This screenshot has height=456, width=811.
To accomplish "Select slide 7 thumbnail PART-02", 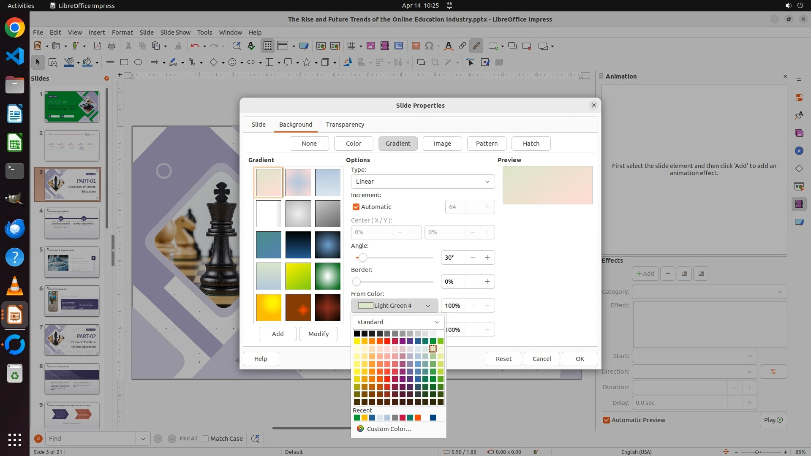I will pos(72,340).
